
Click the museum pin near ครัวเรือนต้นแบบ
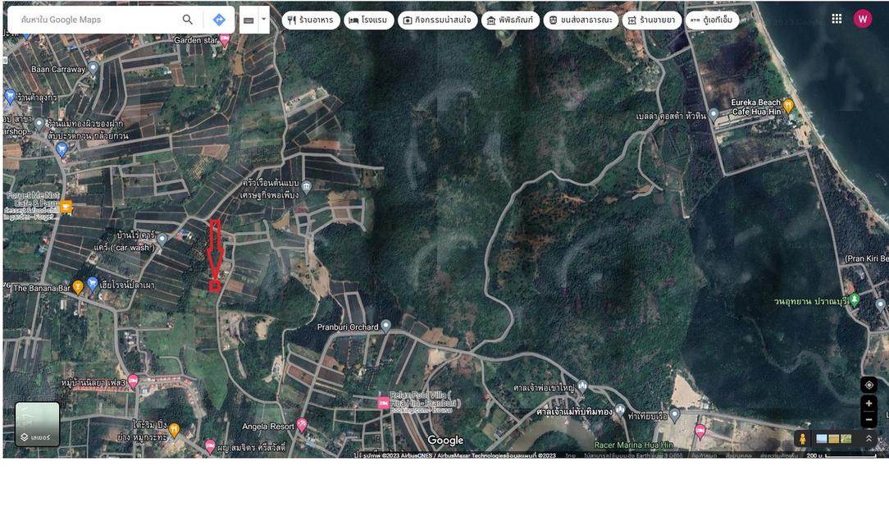point(306,186)
